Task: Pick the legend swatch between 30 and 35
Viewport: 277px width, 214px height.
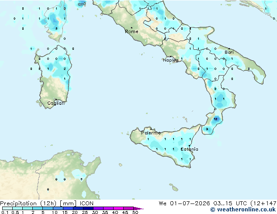Action: (98, 208)
